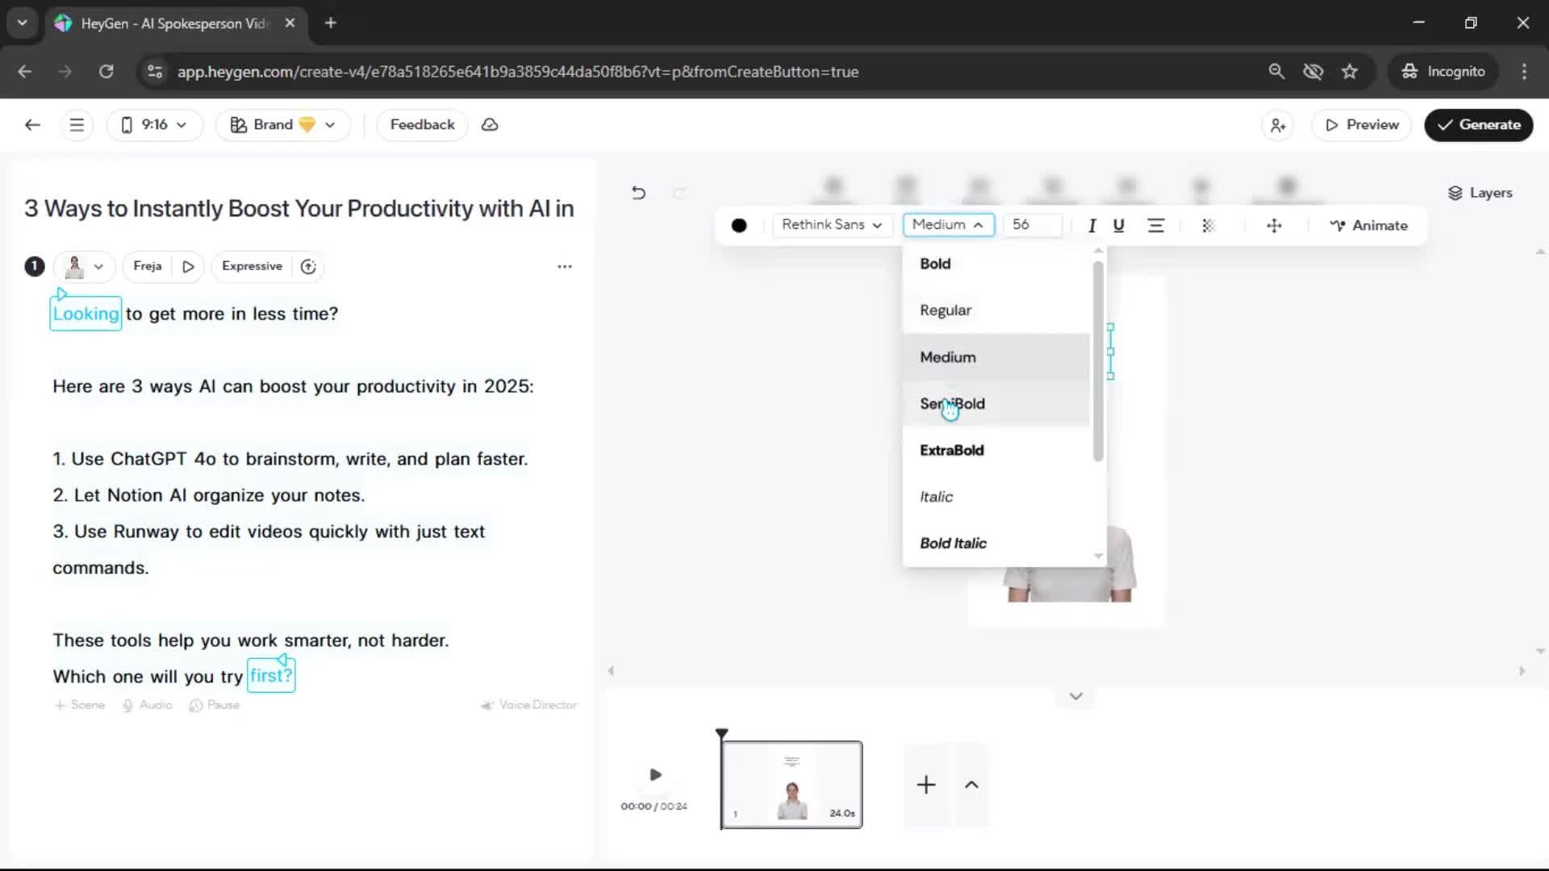Choose Bold Italic from weight list
This screenshot has height=871, width=1549.
pyautogui.click(x=953, y=544)
